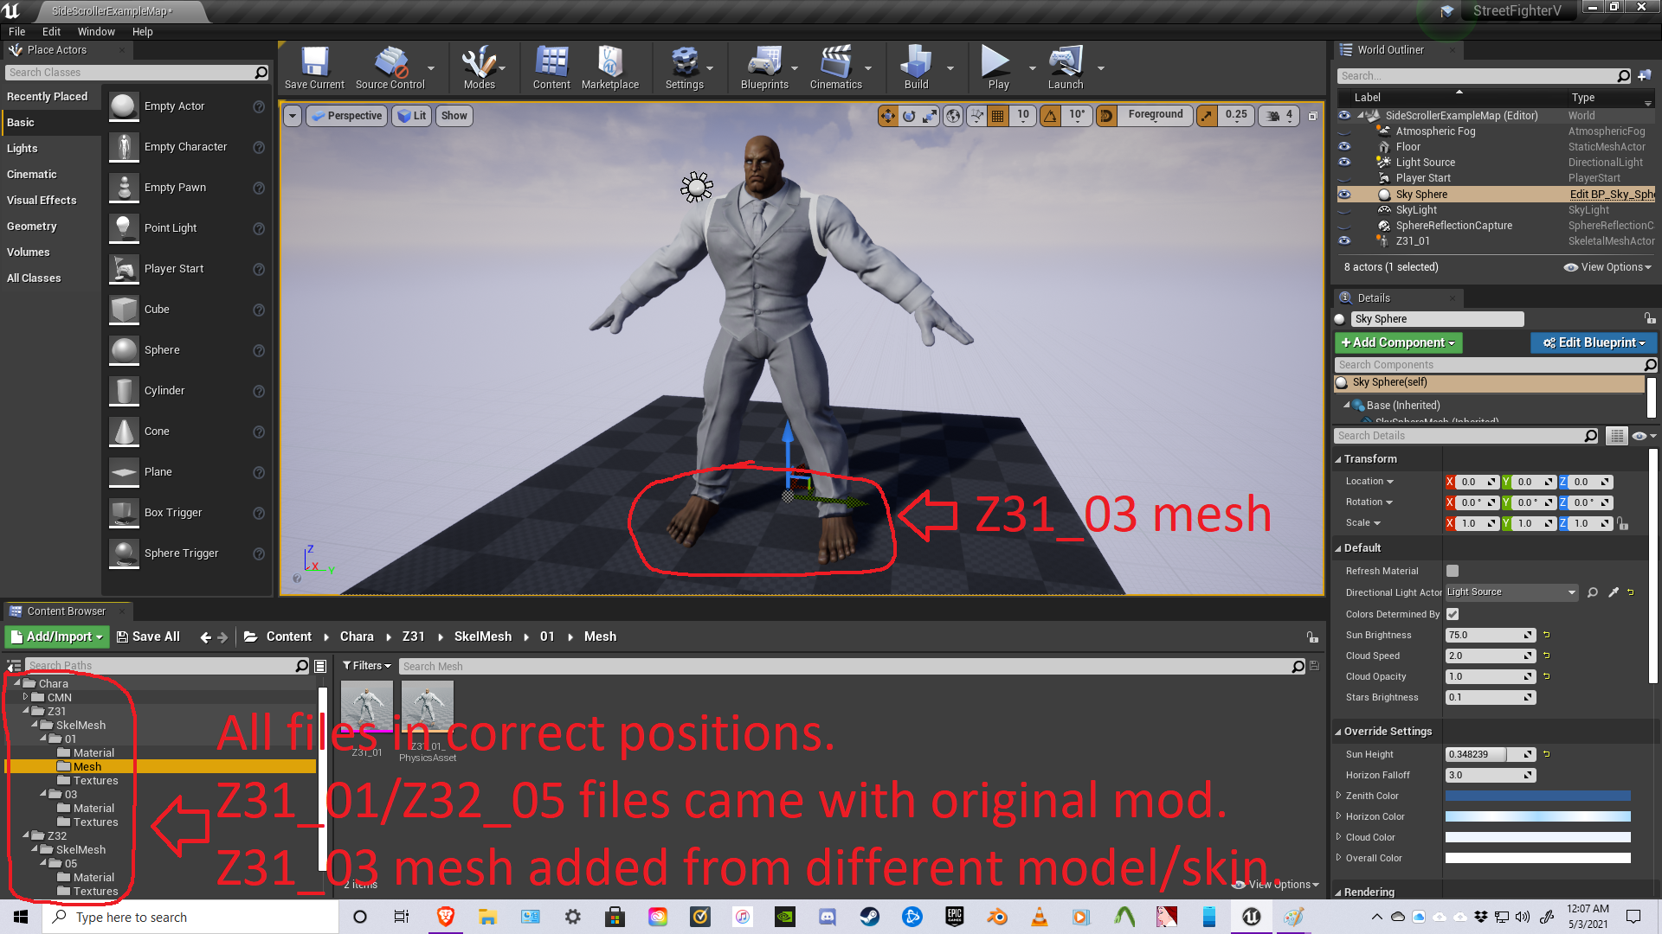Open Blender from the taskbar
This screenshot has width=1662, height=934.
click(x=997, y=917)
